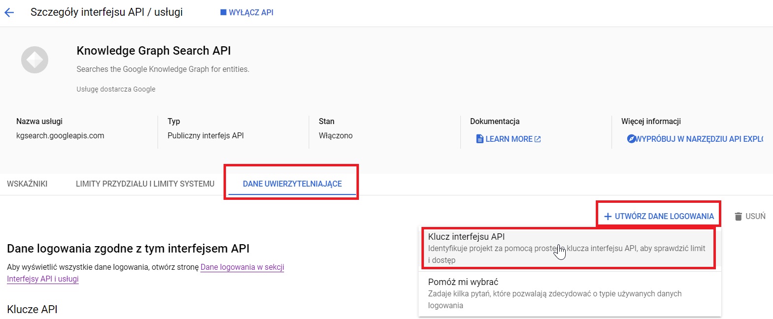Click the compass icon for API Explorer
The image size is (773, 319).
pos(631,139)
